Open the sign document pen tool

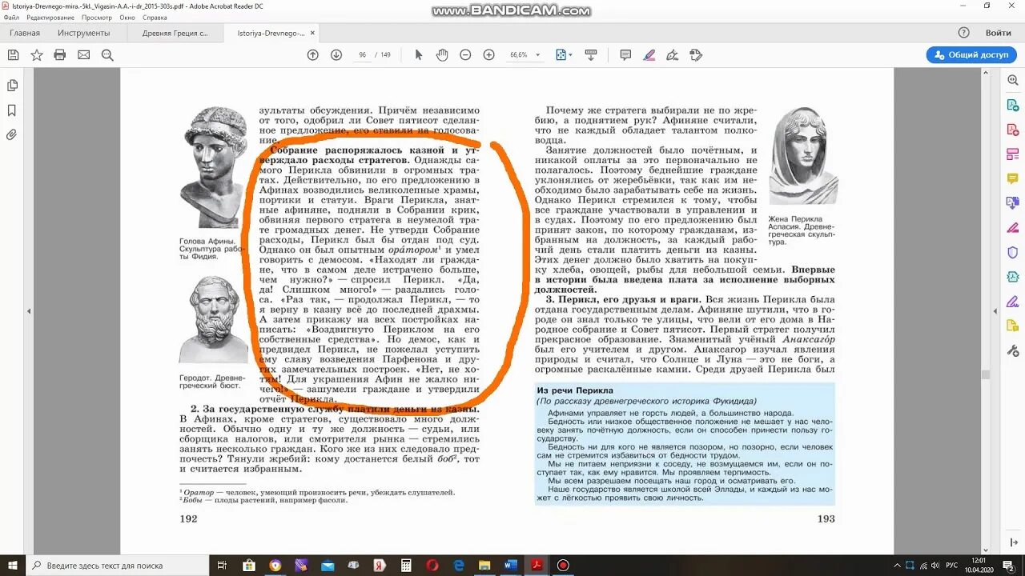(673, 55)
